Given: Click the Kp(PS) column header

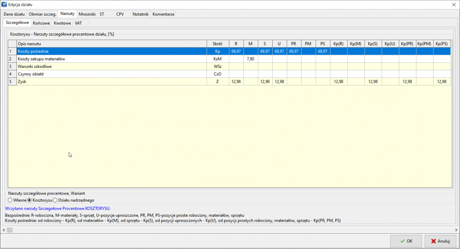Looking at the screenshot, I should pyautogui.click(x=442, y=44).
